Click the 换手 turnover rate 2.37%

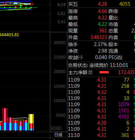100,44
